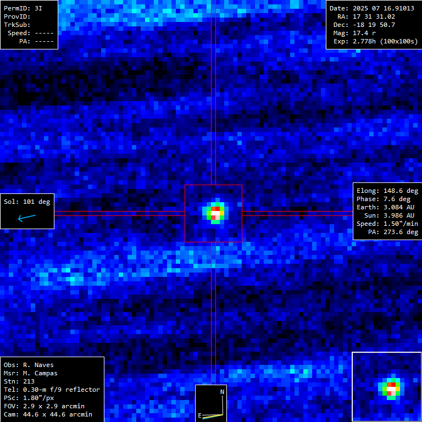
Task: Click the 'Msr: M. Campas' line
Action: pyautogui.click(x=30, y=373)
